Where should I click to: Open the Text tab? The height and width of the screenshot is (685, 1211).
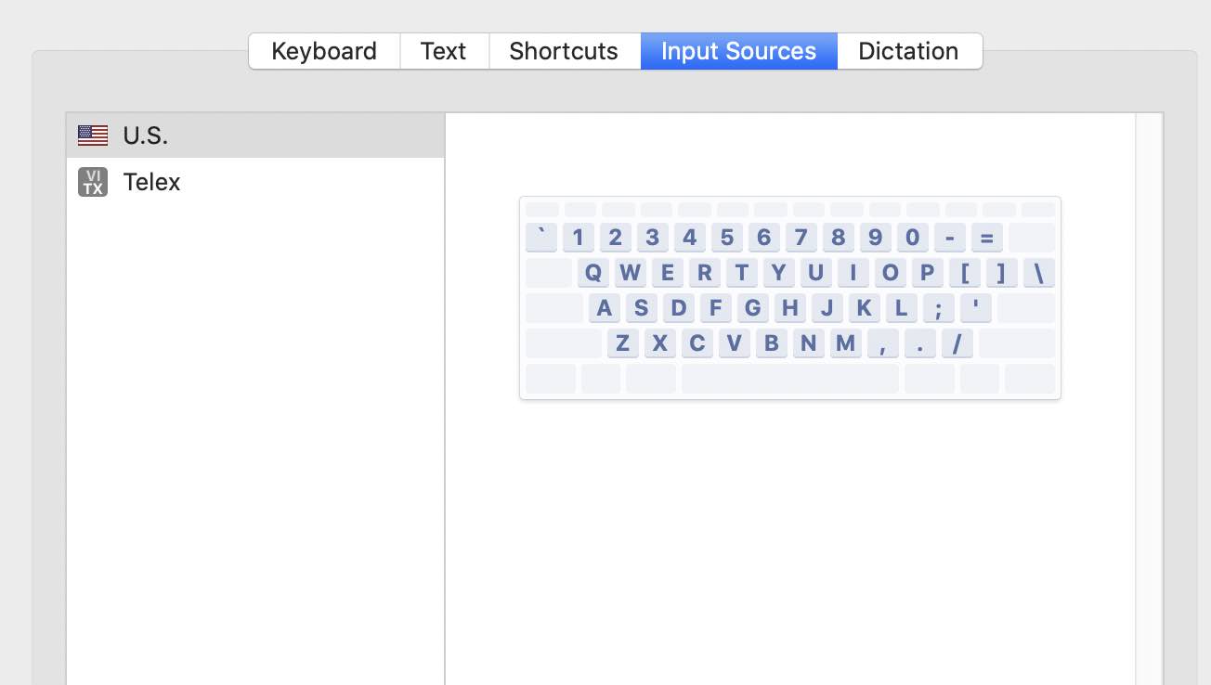pyautogui.click(x=443, y=51)
